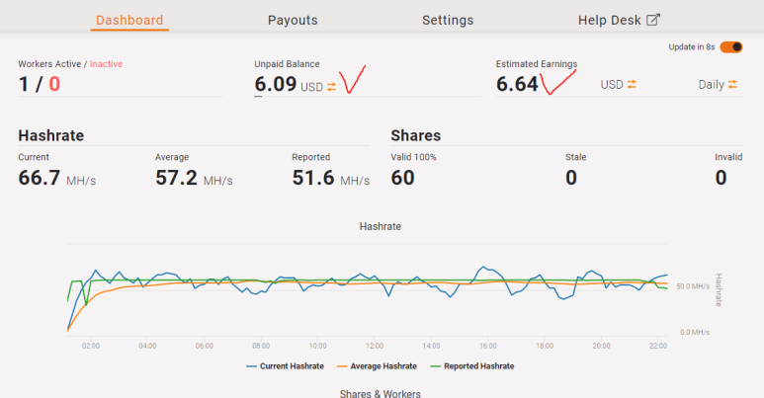Click the Workers Active label
Screen dimensions: 764x398
49,64
